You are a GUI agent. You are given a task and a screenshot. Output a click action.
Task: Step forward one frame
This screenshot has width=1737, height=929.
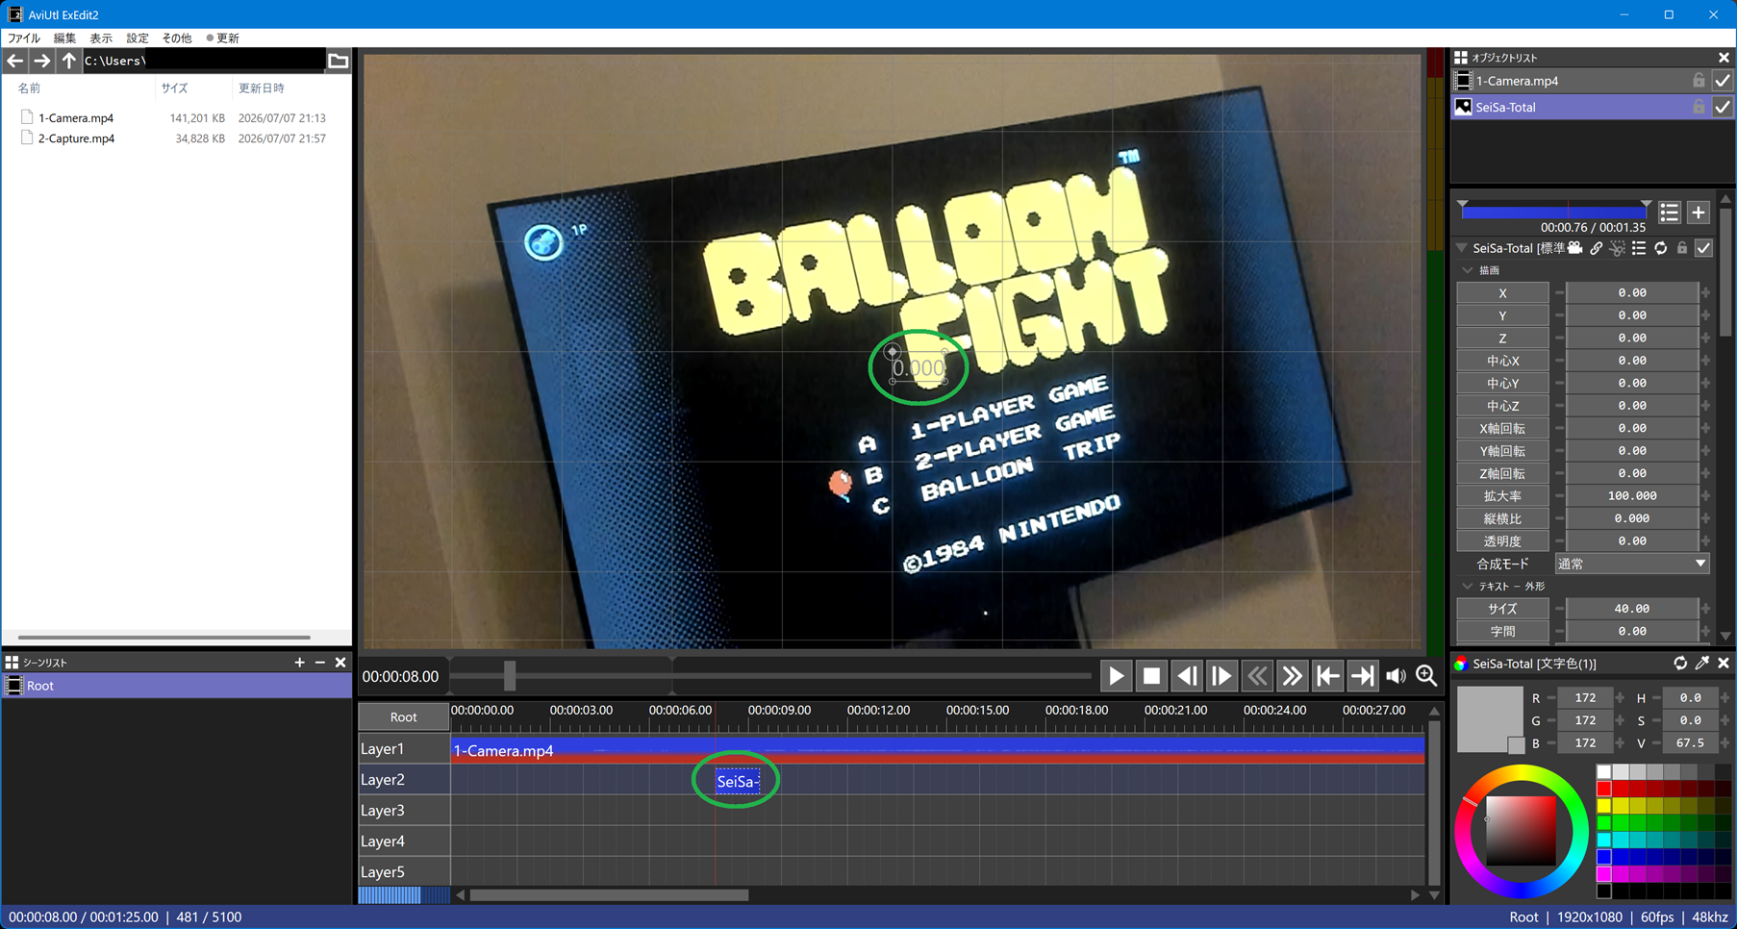(x=1221, y=676)
